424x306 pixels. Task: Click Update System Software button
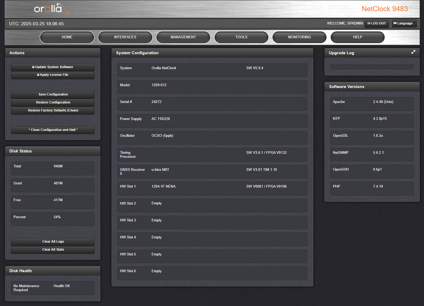(x=53, y=67)
